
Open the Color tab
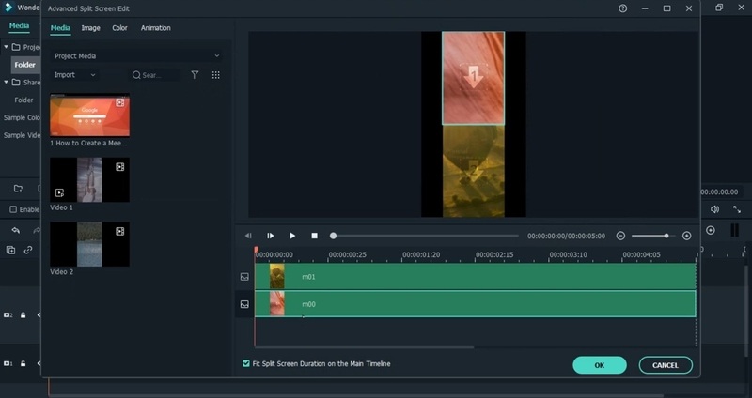click(119, 28)
